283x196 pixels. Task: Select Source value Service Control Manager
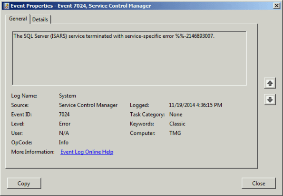coord(88,105)
